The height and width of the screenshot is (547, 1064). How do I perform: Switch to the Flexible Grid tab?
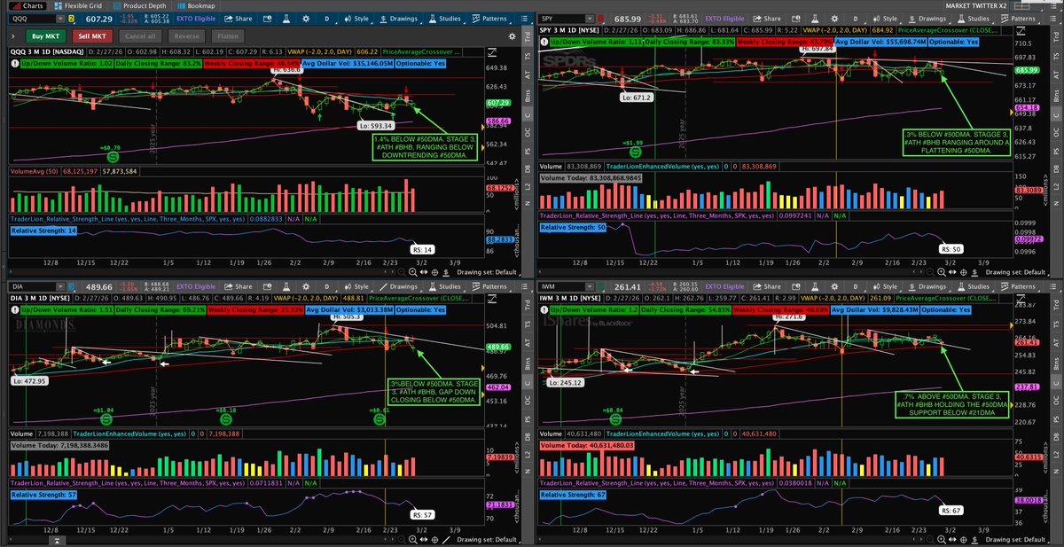coord(77,6)
